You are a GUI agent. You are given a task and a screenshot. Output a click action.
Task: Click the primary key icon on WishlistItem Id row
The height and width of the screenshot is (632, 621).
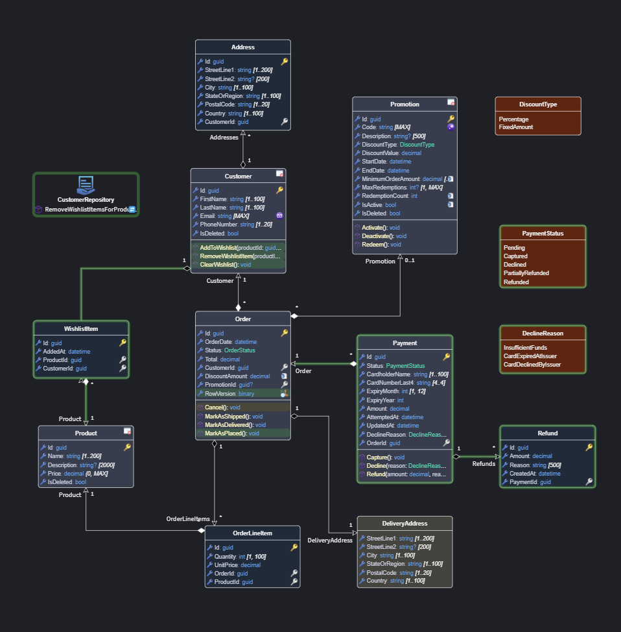(123, 343)
